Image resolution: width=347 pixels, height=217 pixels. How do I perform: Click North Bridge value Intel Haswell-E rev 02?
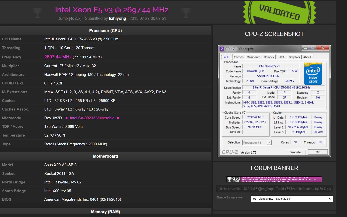click(63, 182)
